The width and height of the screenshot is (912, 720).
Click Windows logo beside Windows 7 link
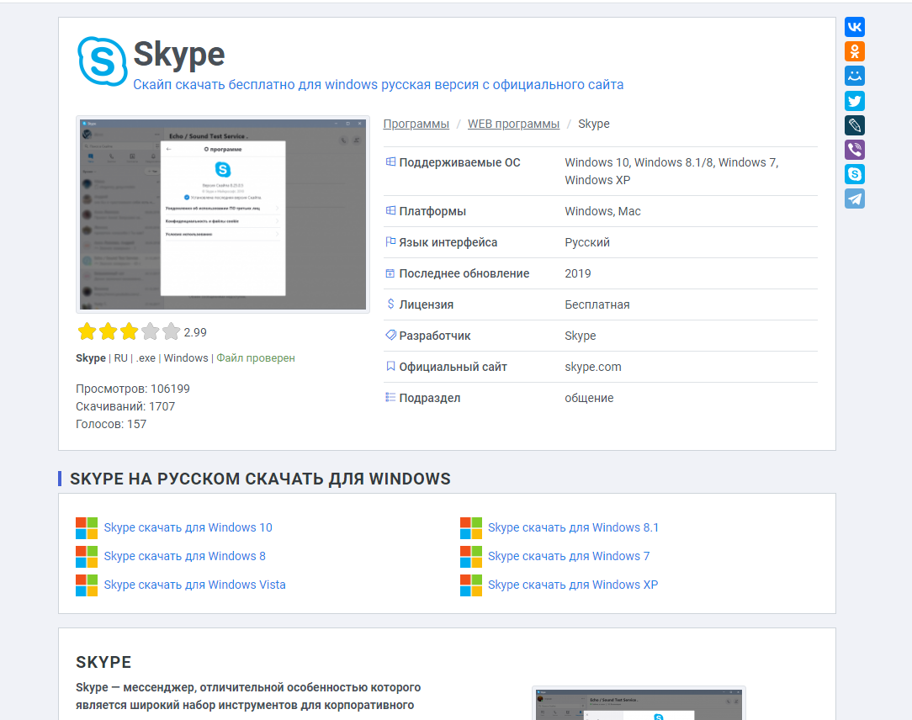click(471, 557)
